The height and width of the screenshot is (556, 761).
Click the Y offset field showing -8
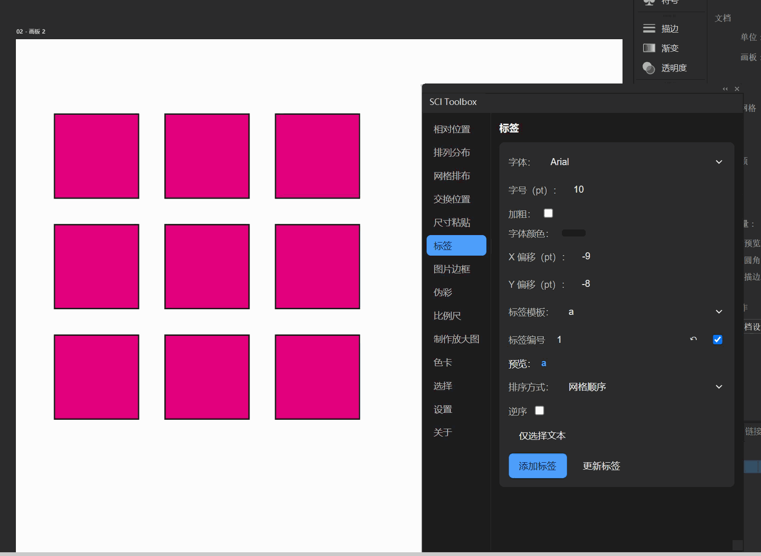(x=586, y=284)
